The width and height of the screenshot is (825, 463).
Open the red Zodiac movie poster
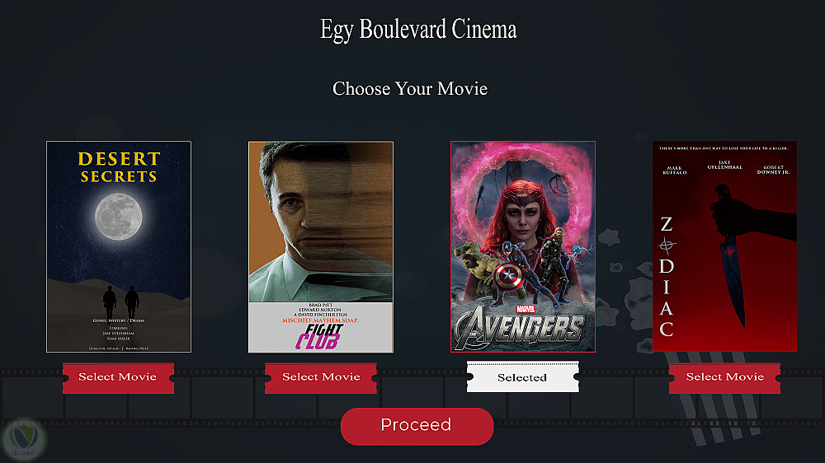coord(724,246)
